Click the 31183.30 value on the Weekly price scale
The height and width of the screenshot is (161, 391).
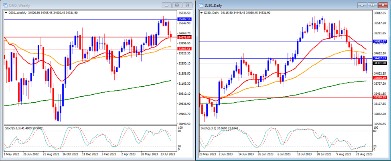185,83
